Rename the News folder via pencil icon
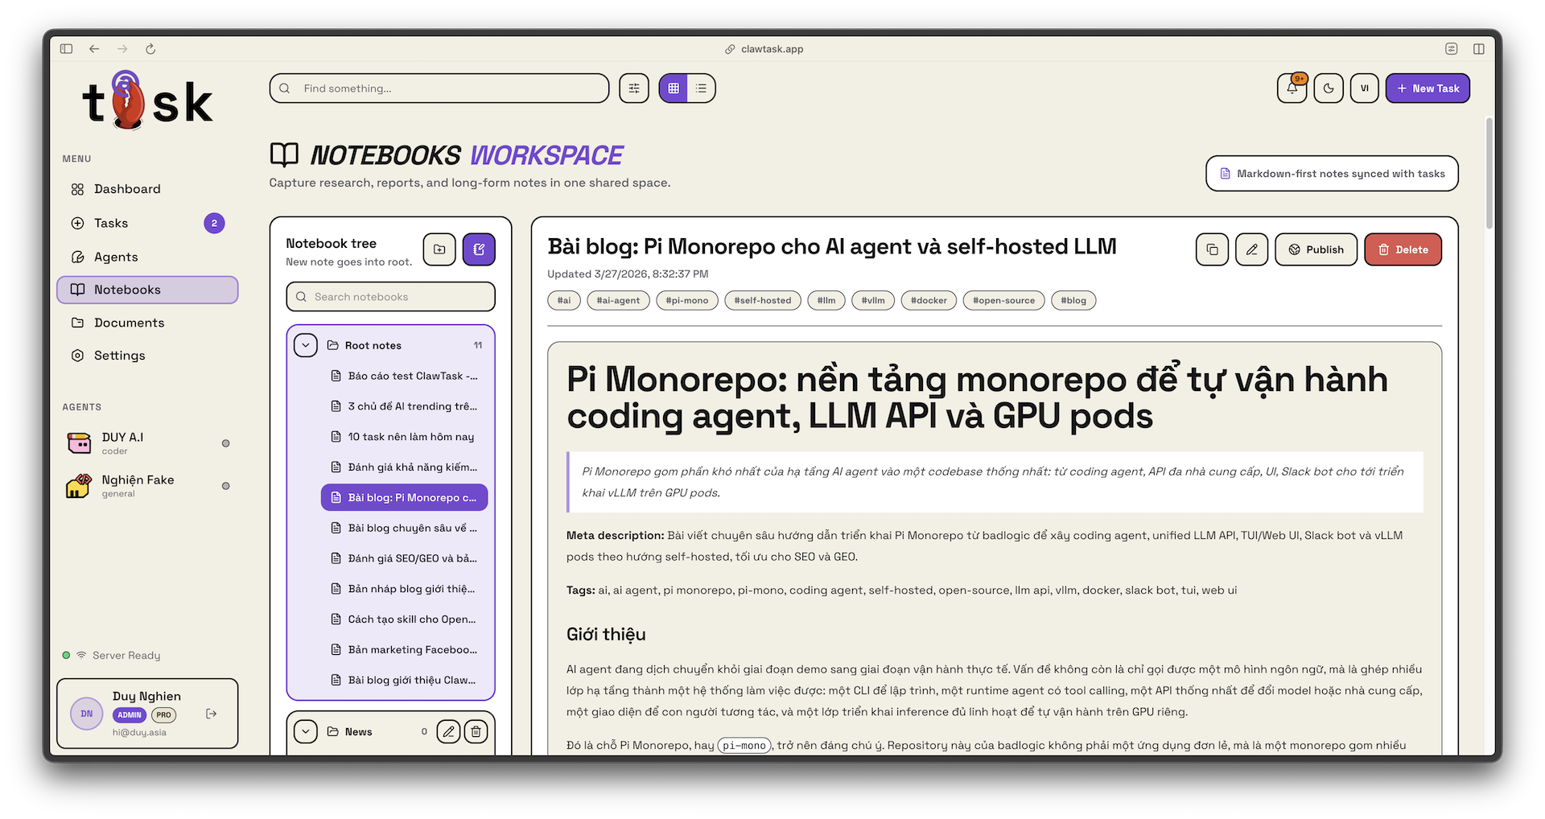 (448, 731)
